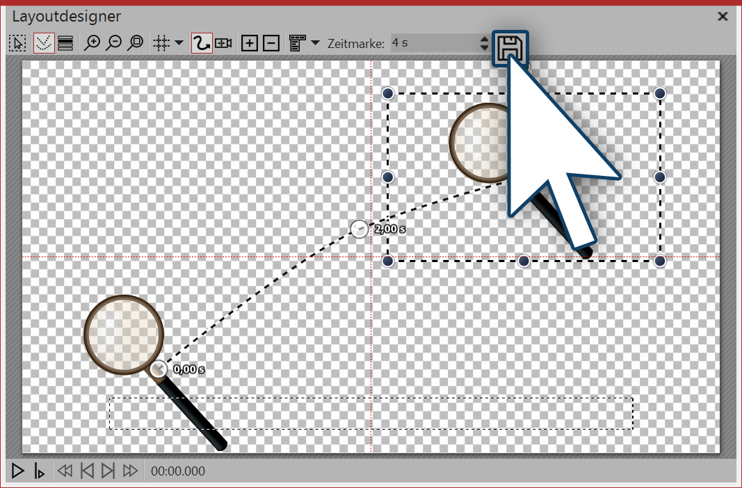The image size is (742, 488).
Task: Click the save floppy disk icon
Action: [x=510, y=49]
